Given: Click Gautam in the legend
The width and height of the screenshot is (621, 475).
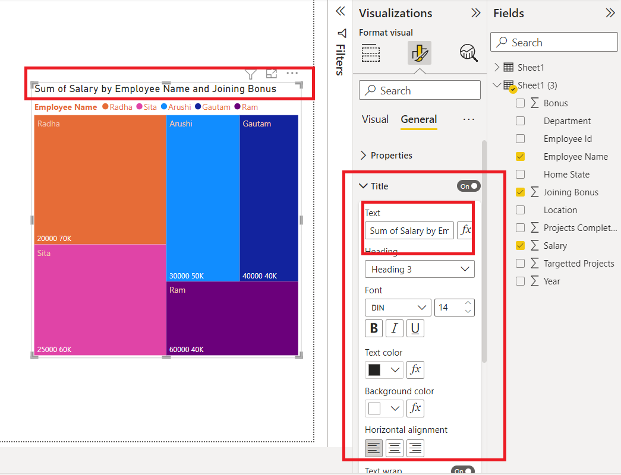Looking at the screenshot, I should 213,107.
